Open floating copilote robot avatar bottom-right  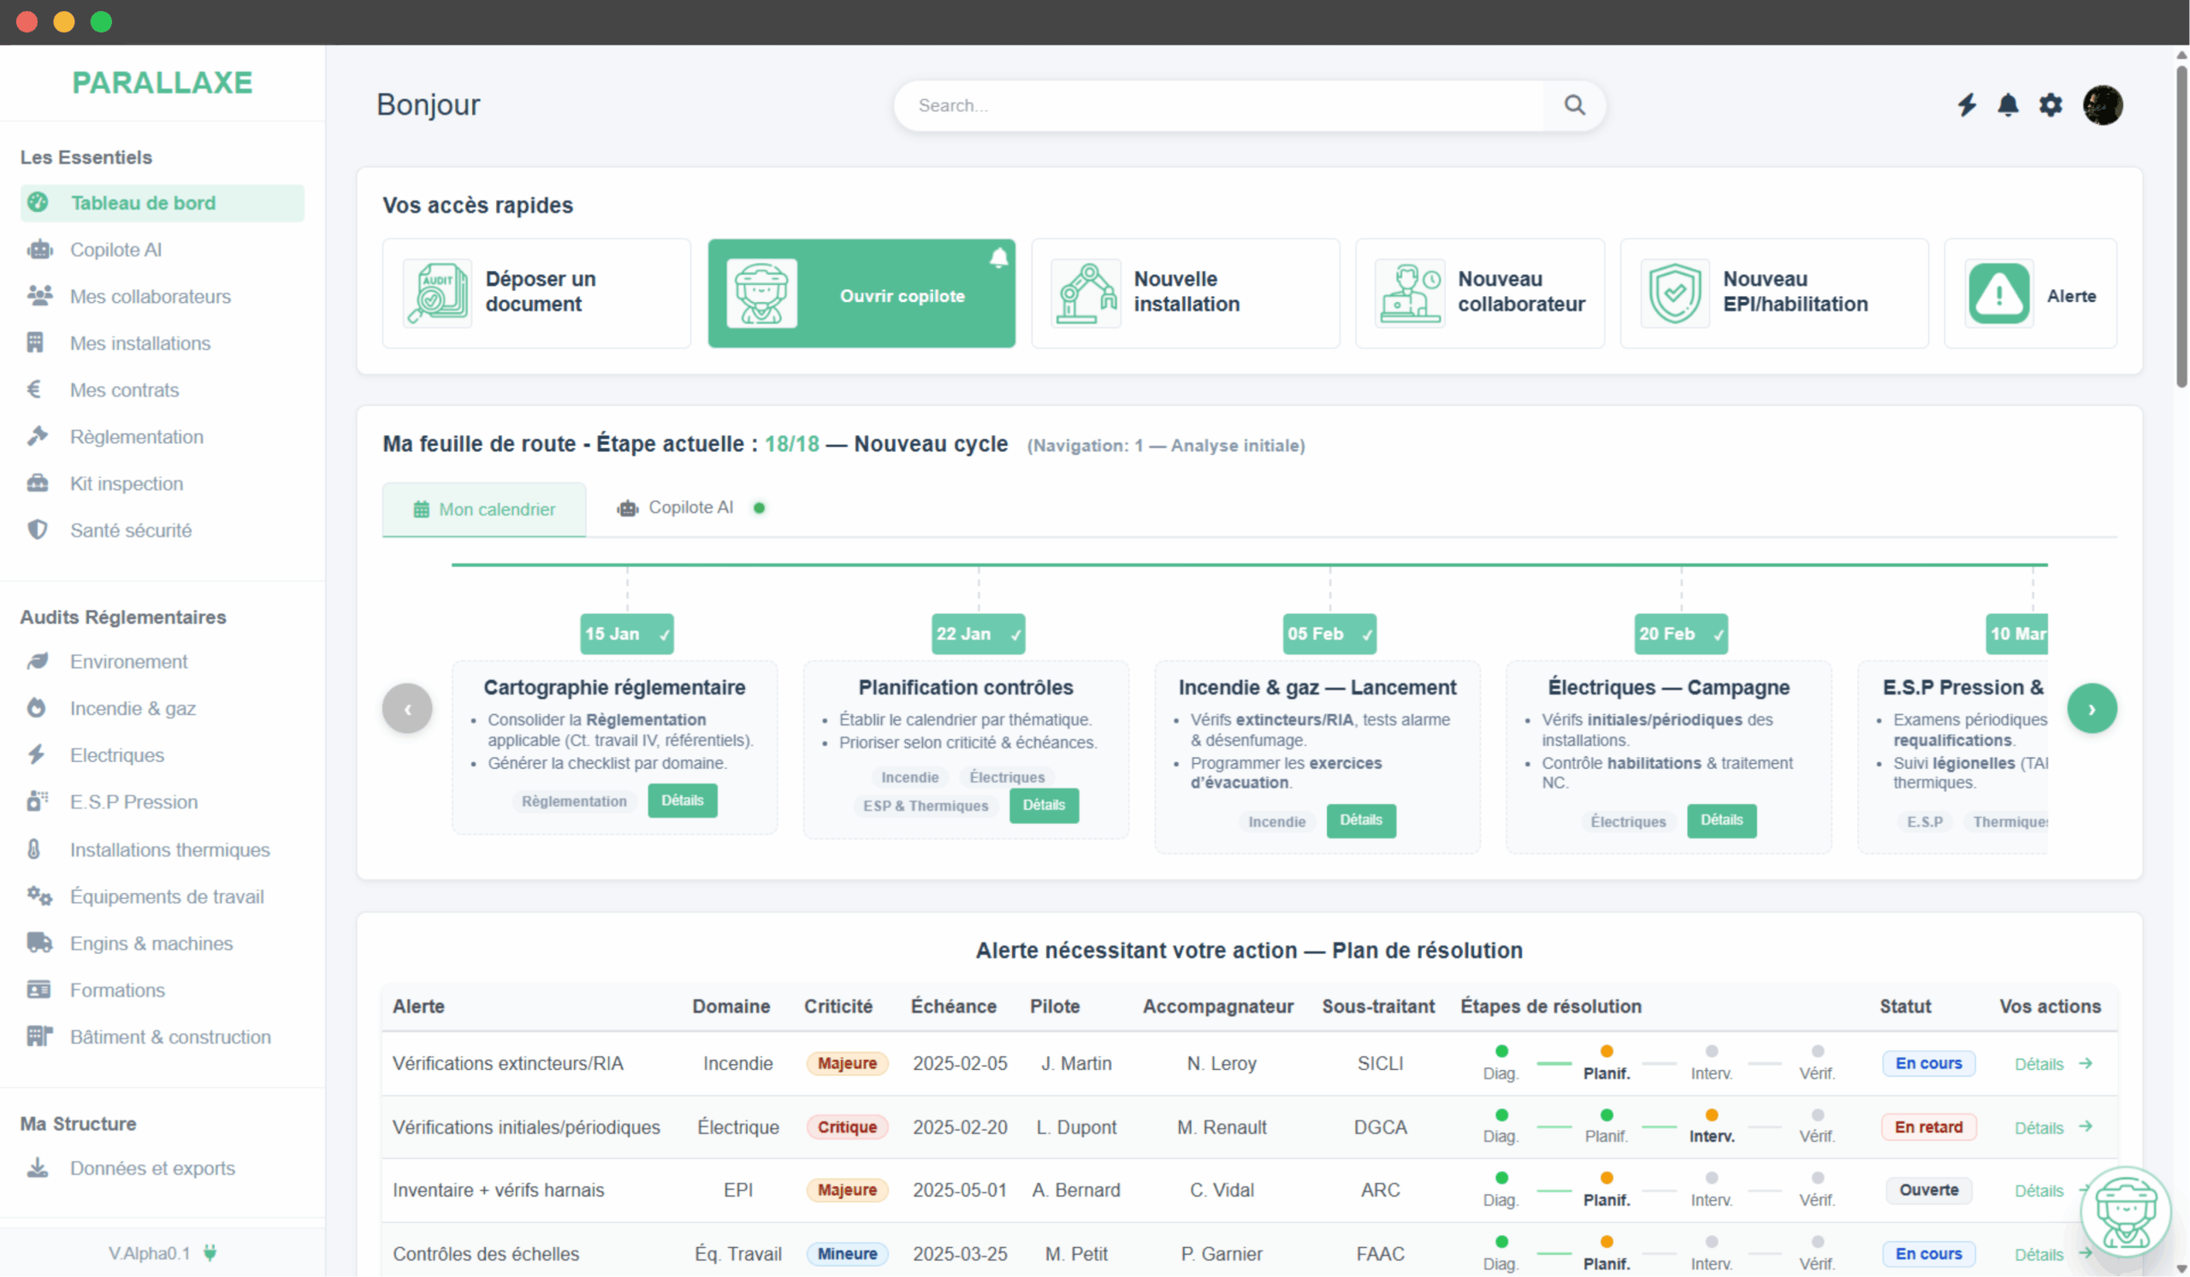2125,1211
